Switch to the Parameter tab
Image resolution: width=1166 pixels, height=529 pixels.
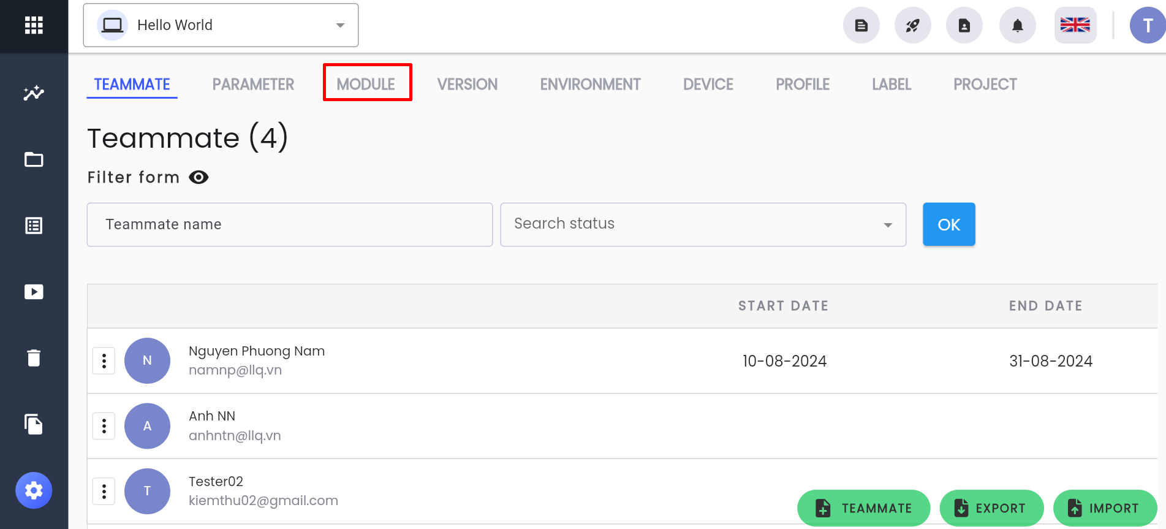click(x=254, y=84)
